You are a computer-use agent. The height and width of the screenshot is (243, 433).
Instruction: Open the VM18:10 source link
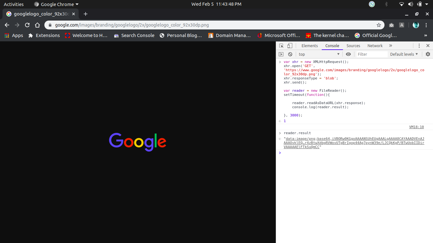(417, 127)
